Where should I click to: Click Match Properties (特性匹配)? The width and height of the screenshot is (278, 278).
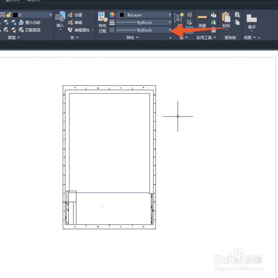103,23
